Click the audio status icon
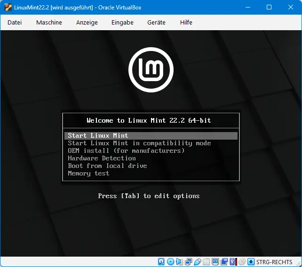The height and width of the screenshot is (267, 302). click(180, 262)
